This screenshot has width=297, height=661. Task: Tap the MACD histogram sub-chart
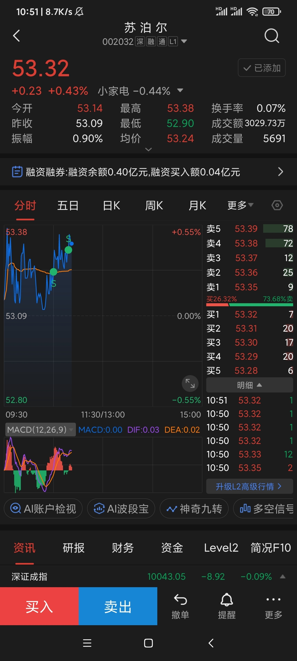103,465
